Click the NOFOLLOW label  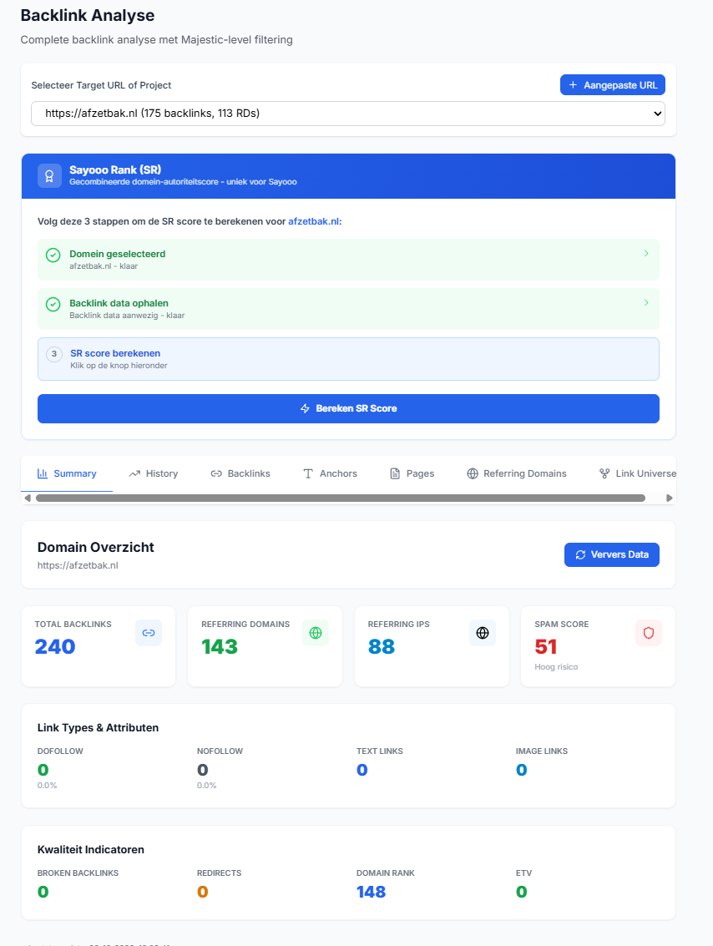[220, 751]
